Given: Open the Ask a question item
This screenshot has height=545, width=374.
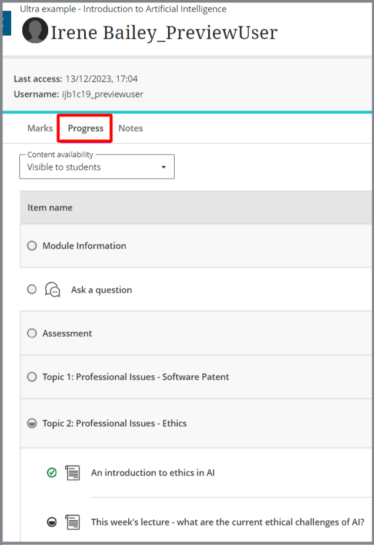Looking at the screenshot, I should (101, 290).
